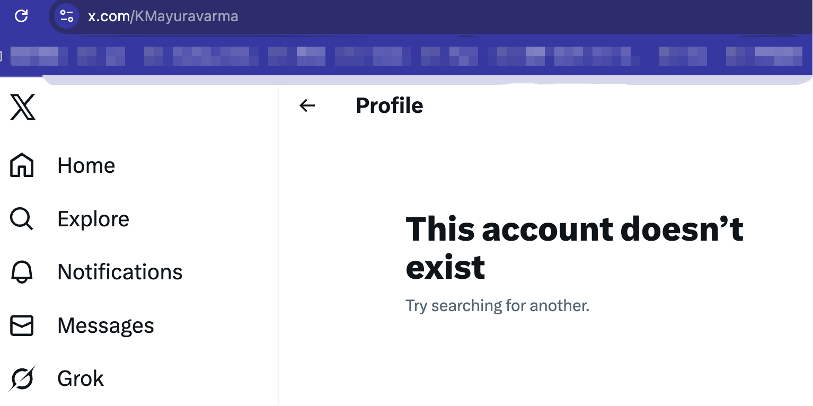The image size is (813, 406).
Task: Open the rightmost blurred bookmark
Action: point(764,56)
